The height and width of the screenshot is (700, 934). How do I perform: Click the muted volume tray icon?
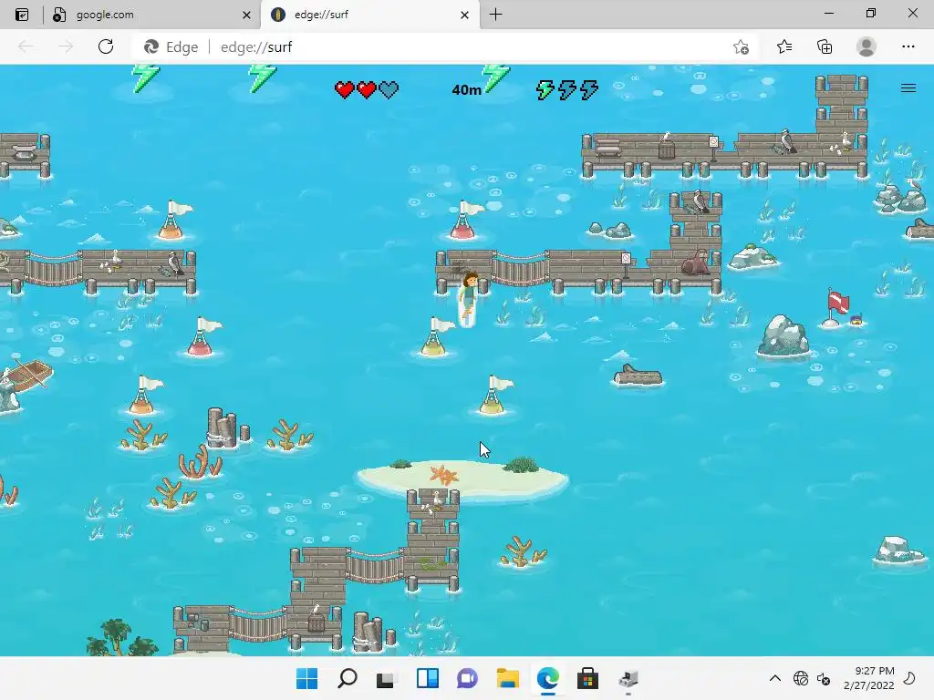[x=824, y=678]
